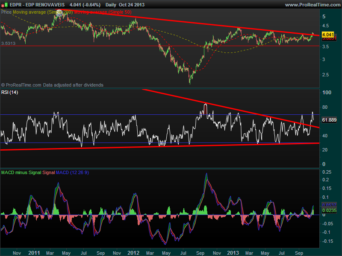
Task: Click the 4.041 (-0.64%) quote in header
Action: (85, 5)
